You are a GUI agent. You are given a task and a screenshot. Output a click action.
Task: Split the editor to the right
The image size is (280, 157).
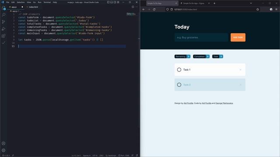coord(133,7)
